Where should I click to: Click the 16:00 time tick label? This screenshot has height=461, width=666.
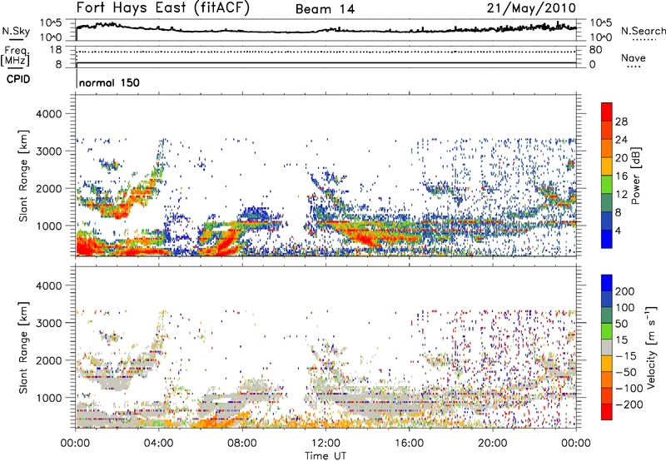[x=409, y=444]
